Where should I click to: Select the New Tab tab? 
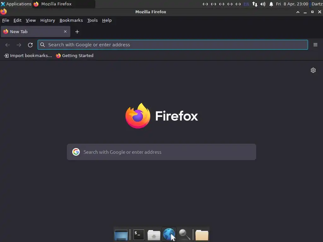(x=35, y=32)
